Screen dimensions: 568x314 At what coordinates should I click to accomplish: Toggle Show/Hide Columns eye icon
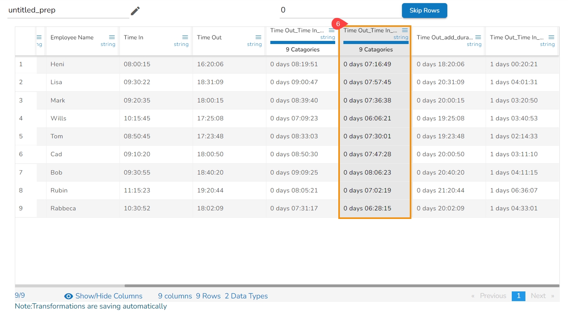coord(68,296)
